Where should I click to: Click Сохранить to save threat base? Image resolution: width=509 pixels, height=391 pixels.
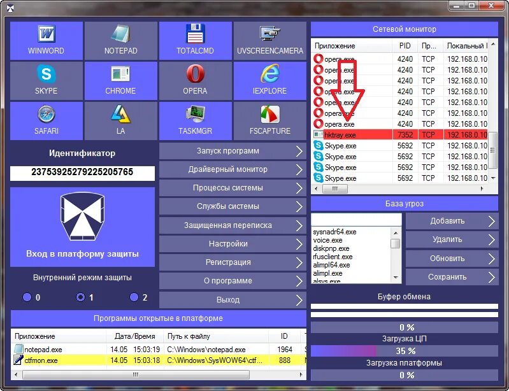click(452, 277)
